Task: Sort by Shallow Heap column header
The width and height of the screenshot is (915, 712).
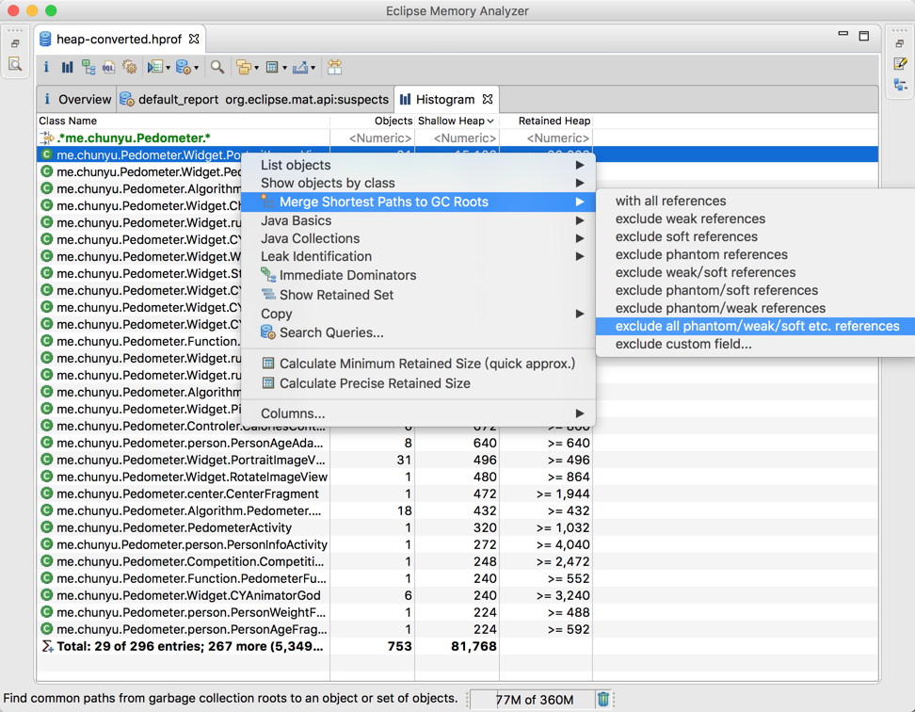Action: coord(457,121)
